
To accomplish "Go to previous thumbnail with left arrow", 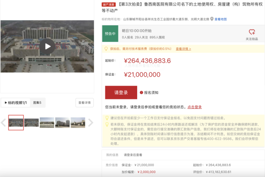I will (x=3, y=123).
